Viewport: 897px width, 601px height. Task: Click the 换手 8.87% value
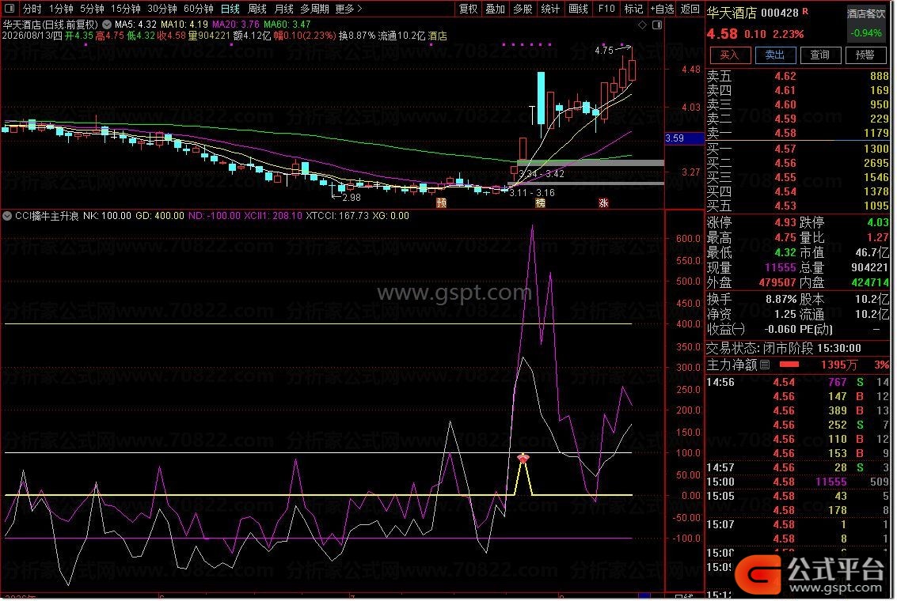pos(781,299)
